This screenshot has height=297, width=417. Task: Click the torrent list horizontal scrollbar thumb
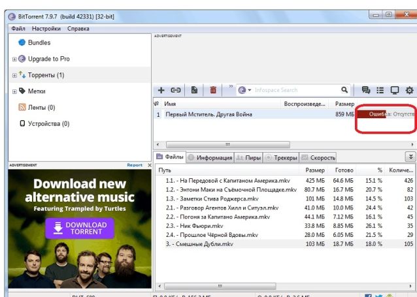pyautogui.click(x=228, y=145)
